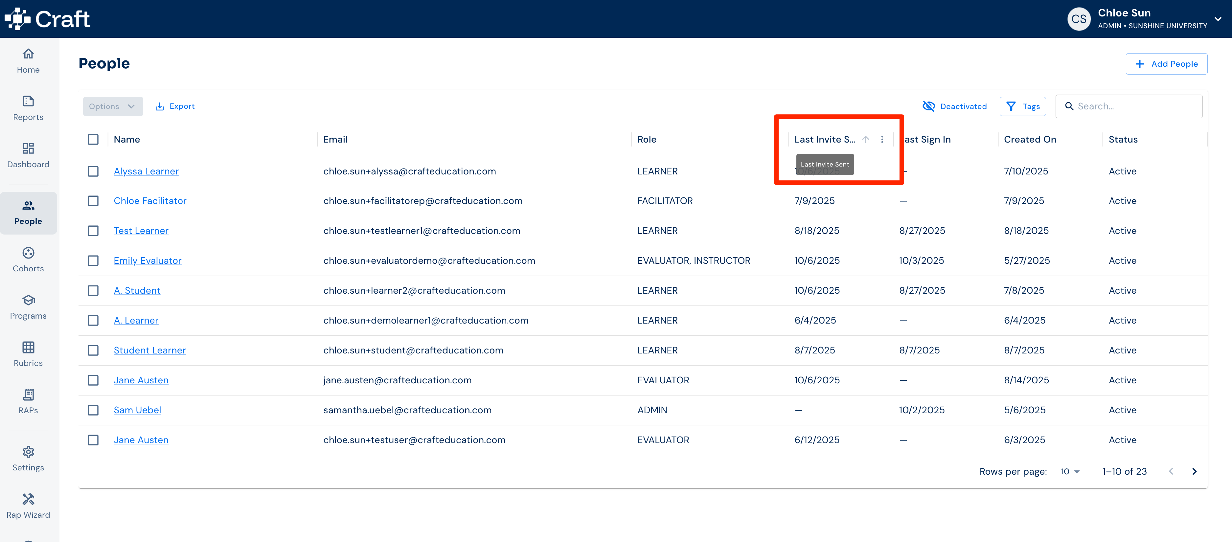Open the Rubrics grid icon
The image size is (1232, 542).
tap(28, 347)
